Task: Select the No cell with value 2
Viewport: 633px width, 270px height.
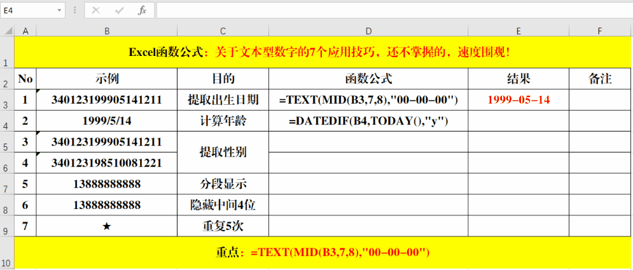Action: (x=25, y=121)
